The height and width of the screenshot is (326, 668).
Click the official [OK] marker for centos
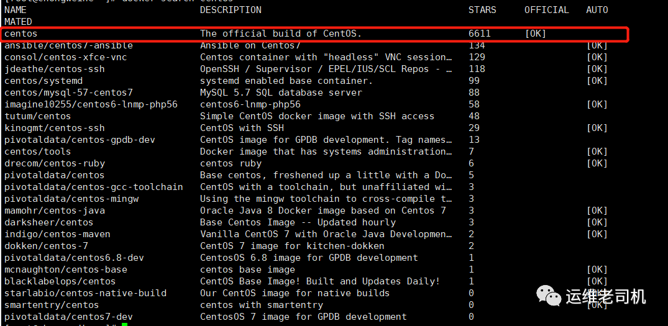pyautogui.click(x=535, y=34)
